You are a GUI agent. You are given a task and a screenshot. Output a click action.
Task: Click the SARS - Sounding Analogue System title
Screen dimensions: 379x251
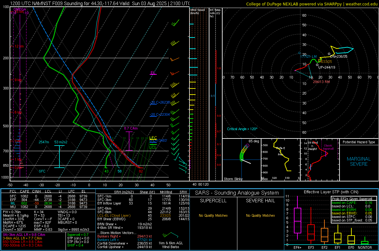237,193
